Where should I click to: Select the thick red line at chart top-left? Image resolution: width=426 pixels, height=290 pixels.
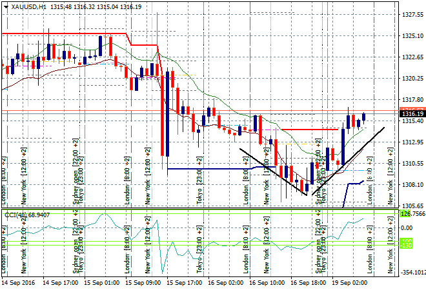click(x=65, y=33)
